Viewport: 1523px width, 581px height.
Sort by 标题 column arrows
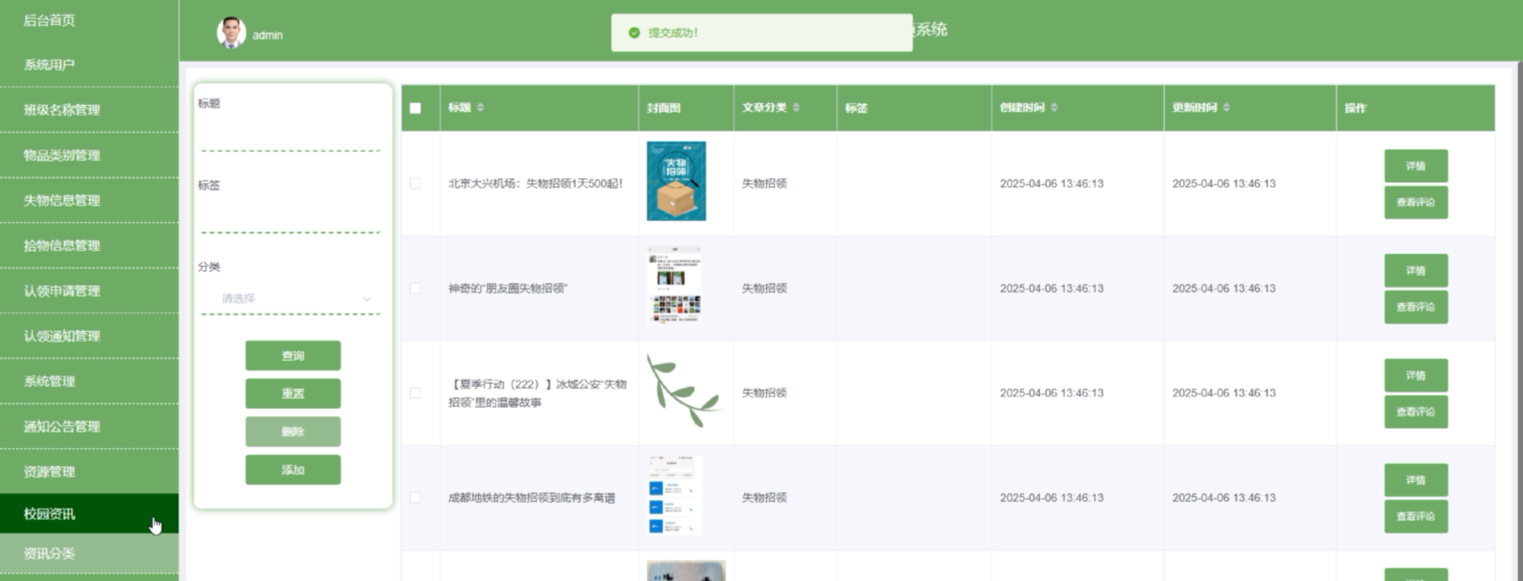point(480,107)
